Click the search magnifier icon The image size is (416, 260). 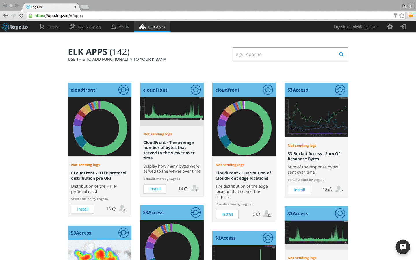pos(341,54)
